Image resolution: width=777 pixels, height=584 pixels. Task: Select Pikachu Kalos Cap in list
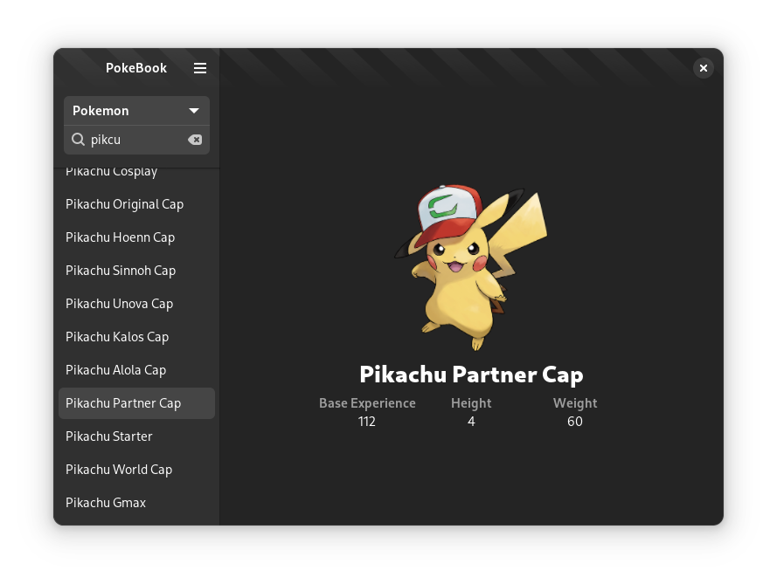(x=136, y=337)
